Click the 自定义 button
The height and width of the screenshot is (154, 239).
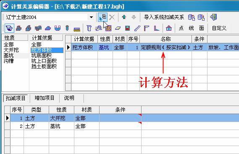click(219, 28)
